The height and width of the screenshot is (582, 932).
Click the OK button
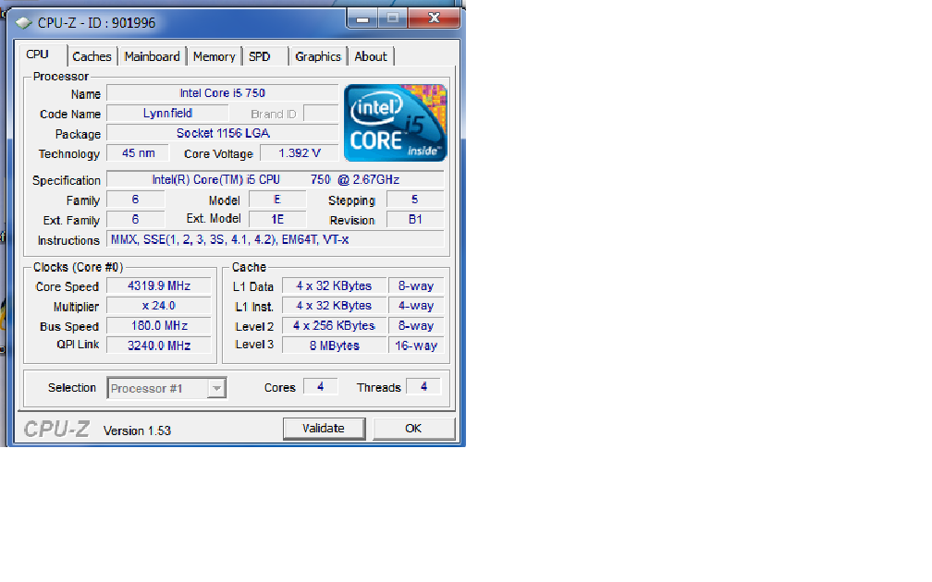click(x=413, y=429)
